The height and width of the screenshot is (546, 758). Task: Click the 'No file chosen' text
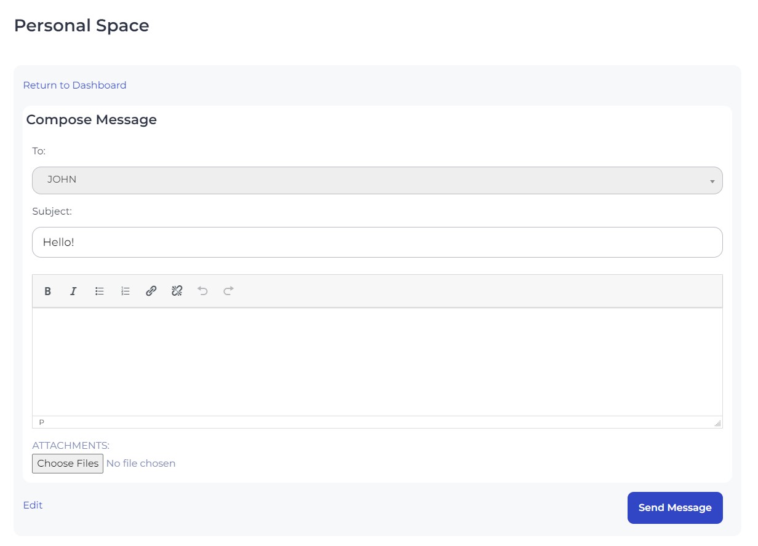coord(141,464)
